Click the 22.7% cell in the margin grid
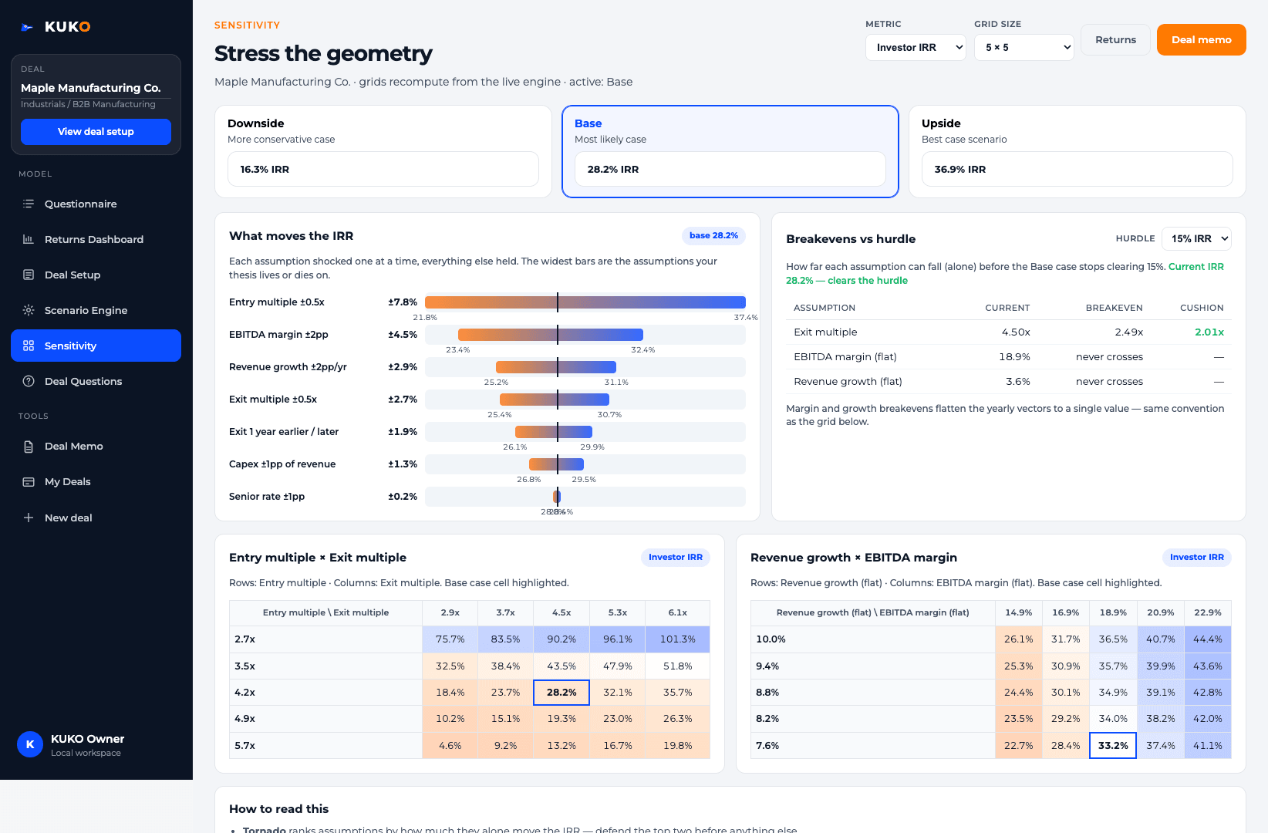 [x=1019, y=746]
